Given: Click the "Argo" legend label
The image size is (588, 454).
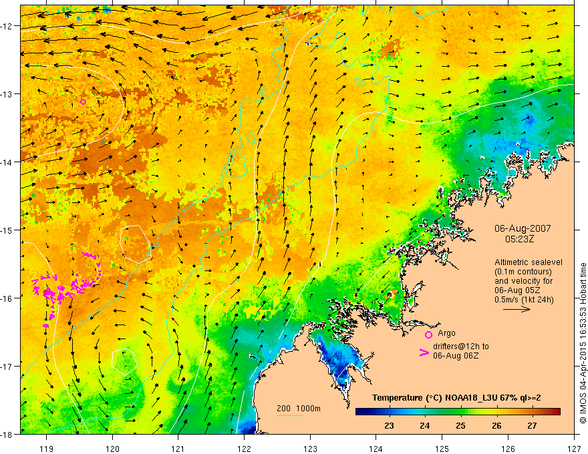Looking at the screenshot, I should point(446,333).
